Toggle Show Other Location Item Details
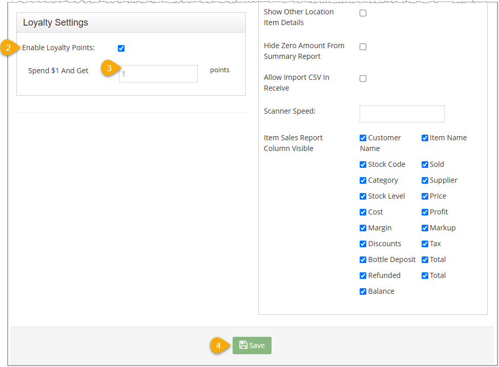The height and width of the screenshot is (367, 499). tap(363, 13)
